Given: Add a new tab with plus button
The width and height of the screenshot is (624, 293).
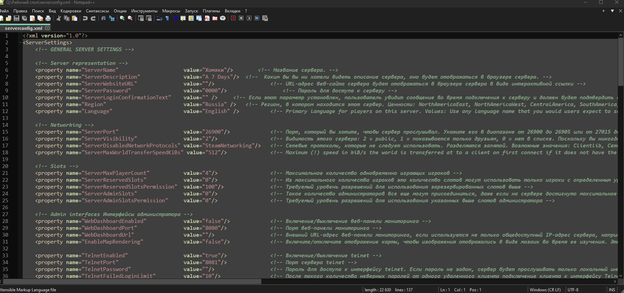Looking at the screenshot, I should 603,11.
